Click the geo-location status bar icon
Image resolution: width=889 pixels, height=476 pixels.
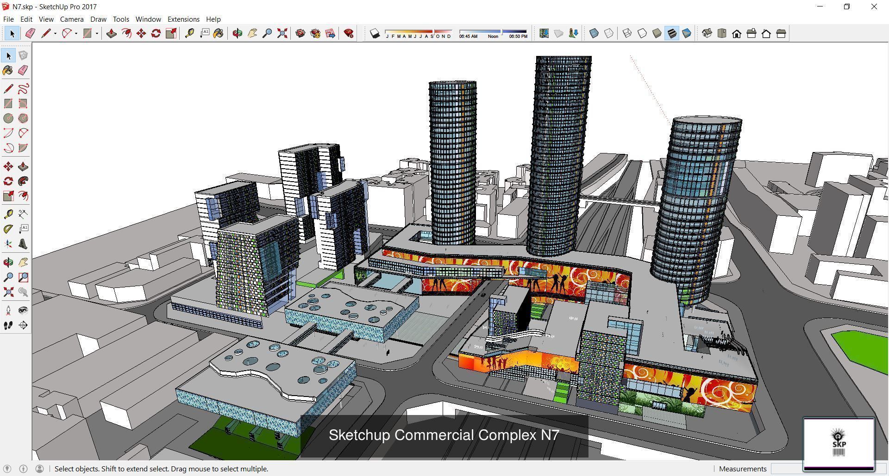(x=7, y=469)
